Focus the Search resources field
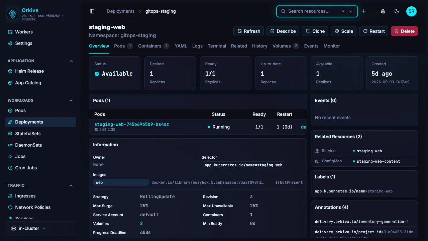Image resolution: width=428 pixels, height=241 pixels. [317, 11]
